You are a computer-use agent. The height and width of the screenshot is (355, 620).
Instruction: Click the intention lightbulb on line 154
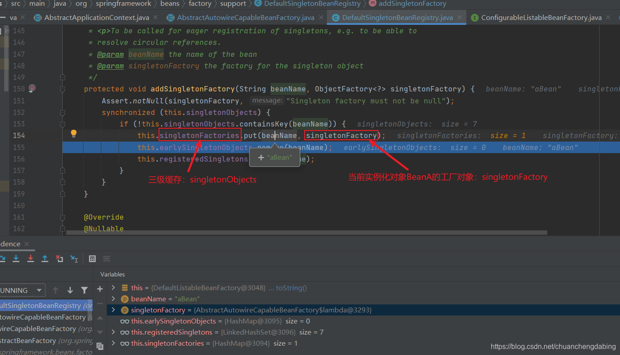pyautogui.click(x=74, y=134)
